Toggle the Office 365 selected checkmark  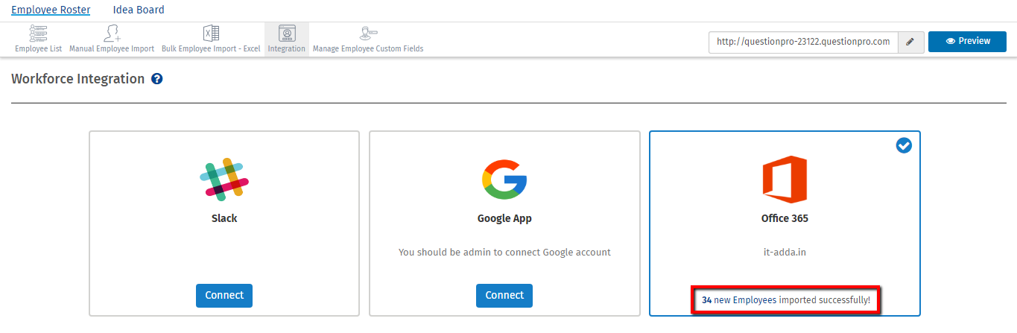[x=904, y=146]
